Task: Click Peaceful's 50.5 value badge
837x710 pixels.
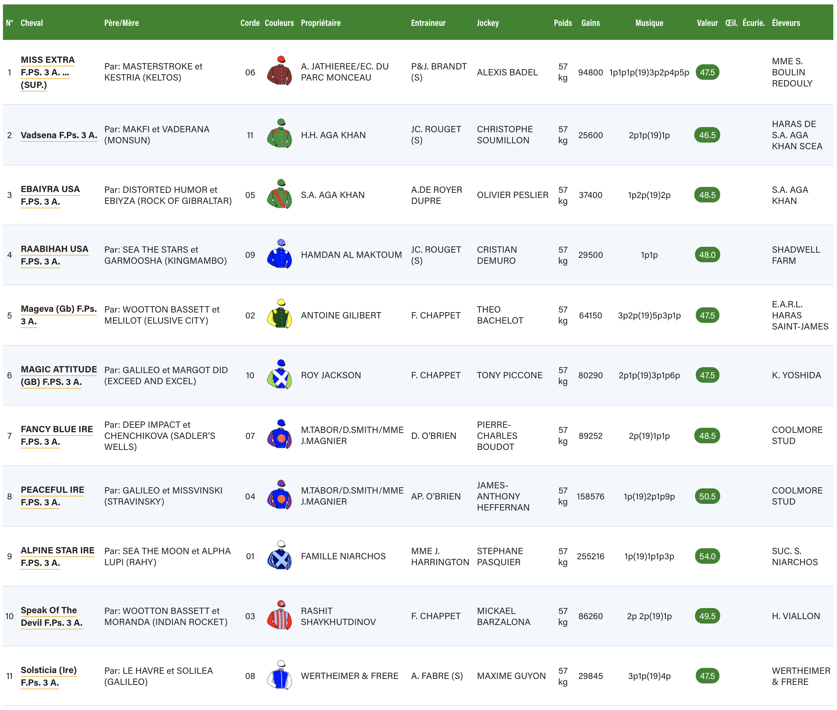Action: click(707, 496)
